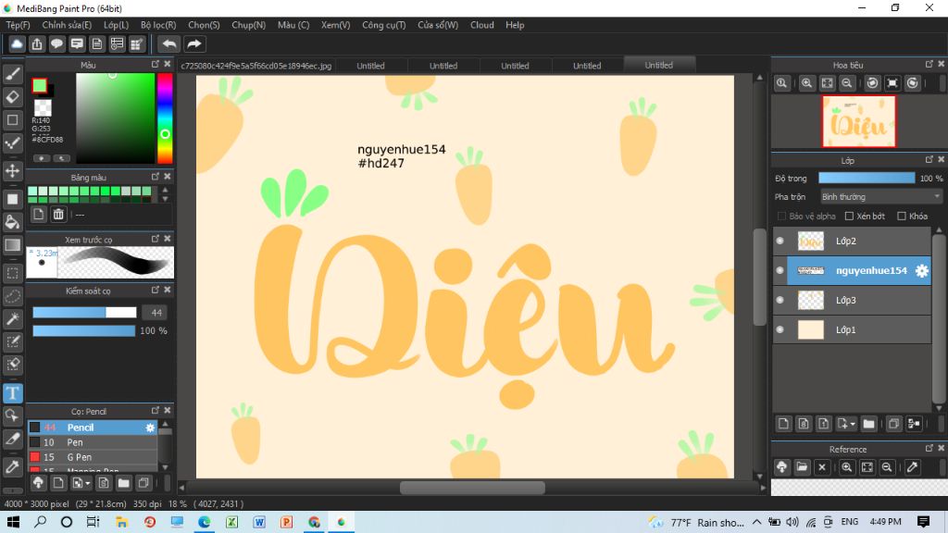948x533 pixels.
Task: Switch to c725080c...jpg document tab
Action: (256, 66)
